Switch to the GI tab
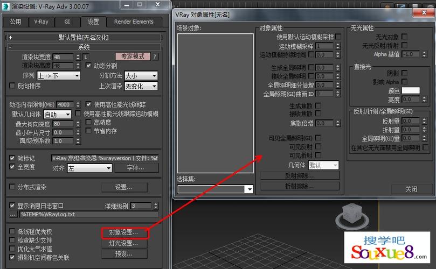Image resolution: width=436 pixels, height=269 pixels. coord(67,22)
